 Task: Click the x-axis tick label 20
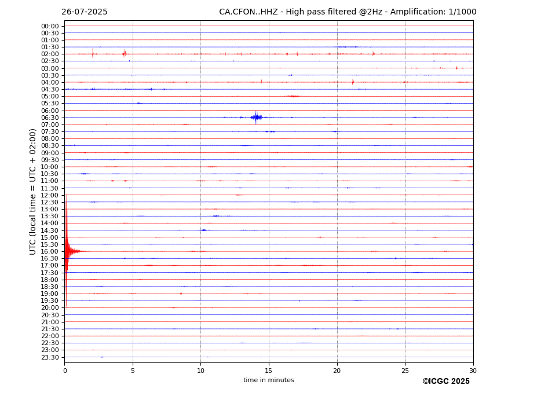point(337,371)
